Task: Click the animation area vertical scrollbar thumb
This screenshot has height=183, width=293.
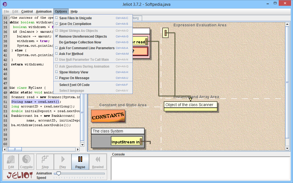Action: pyautogui.click(x=288, y=82)
